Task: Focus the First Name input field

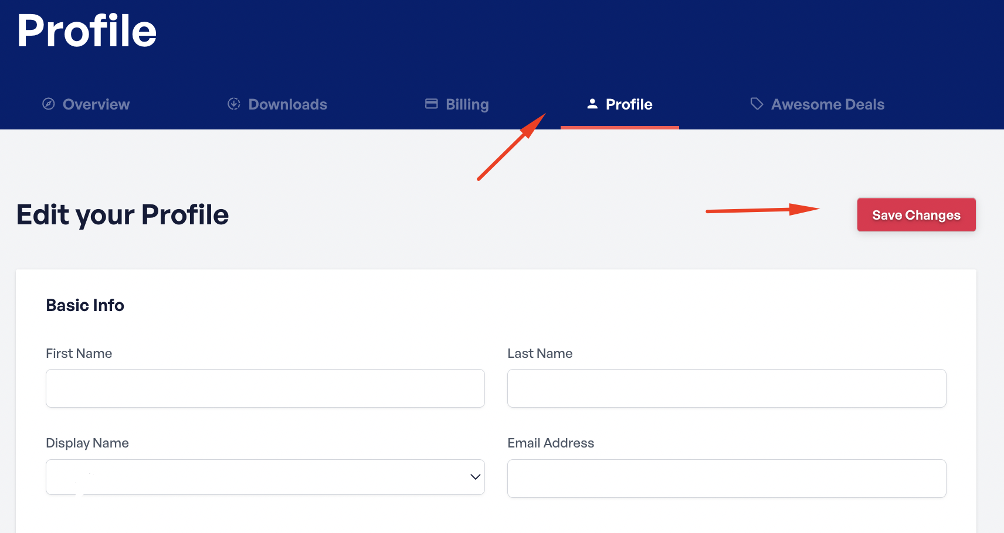Action: pyautogui.click(x=265, y=388)
